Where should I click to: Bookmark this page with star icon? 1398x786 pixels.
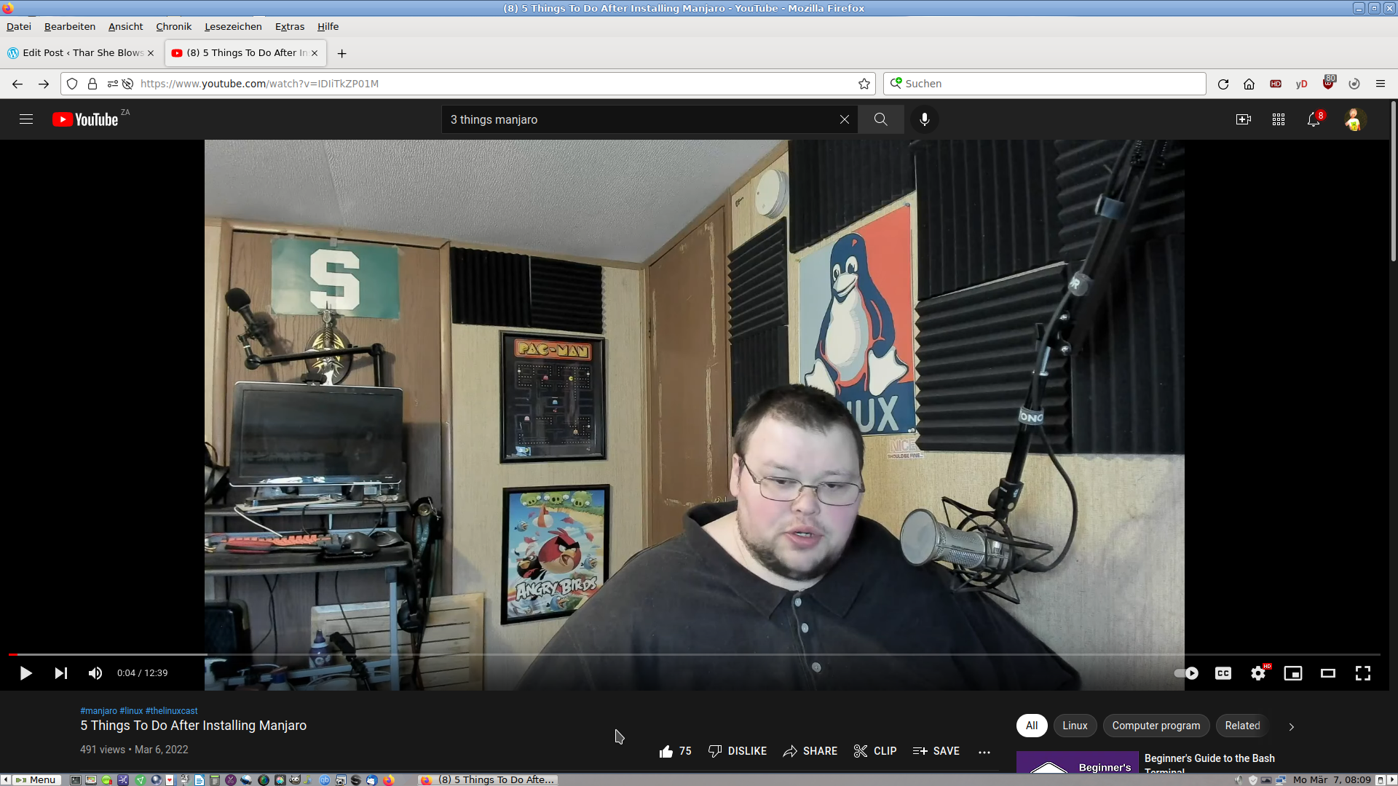click(864, 84)
